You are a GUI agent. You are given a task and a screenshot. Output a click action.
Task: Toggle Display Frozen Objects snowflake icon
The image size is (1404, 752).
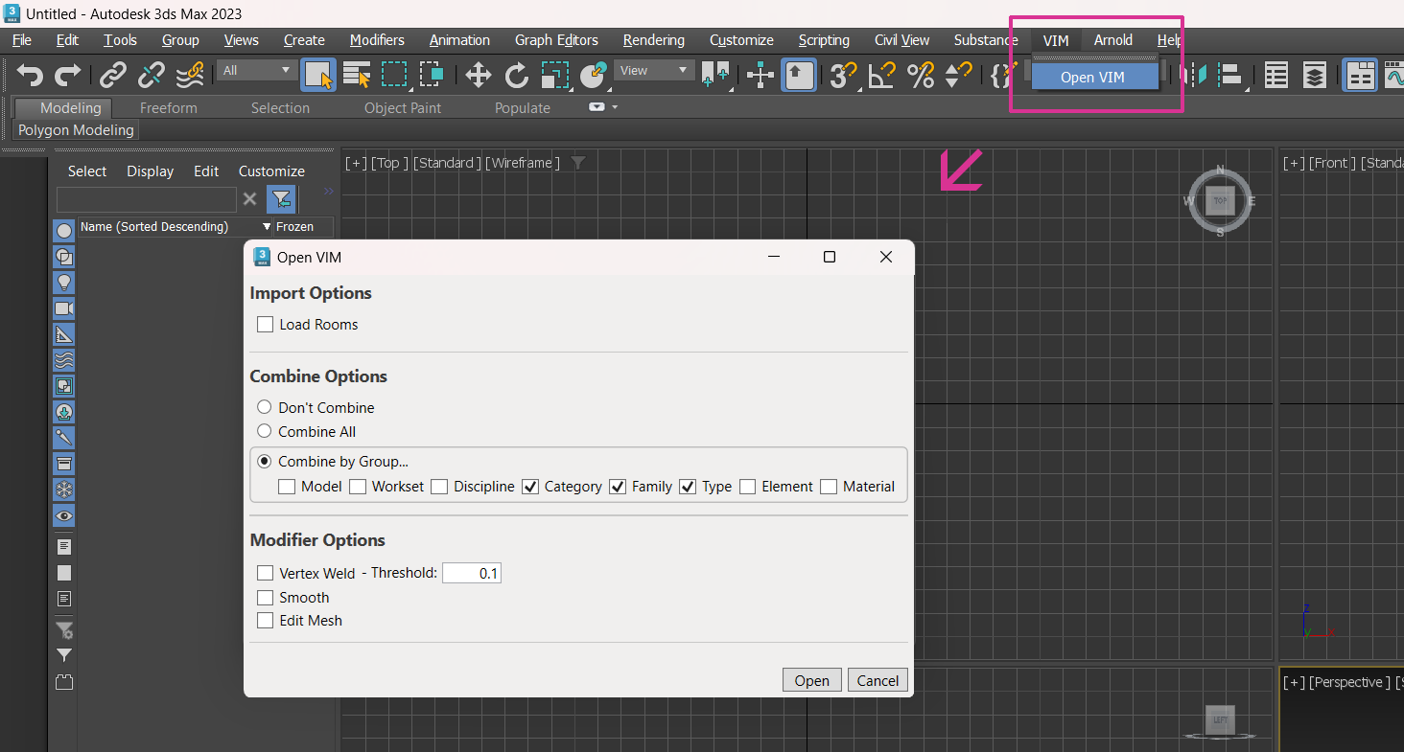[x=64, y=490]
